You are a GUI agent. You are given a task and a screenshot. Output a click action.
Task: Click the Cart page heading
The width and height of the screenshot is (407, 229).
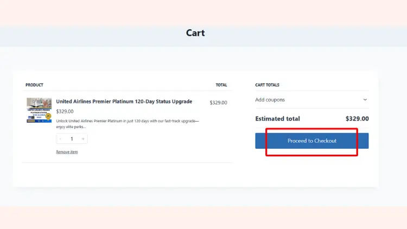(195, 33)
